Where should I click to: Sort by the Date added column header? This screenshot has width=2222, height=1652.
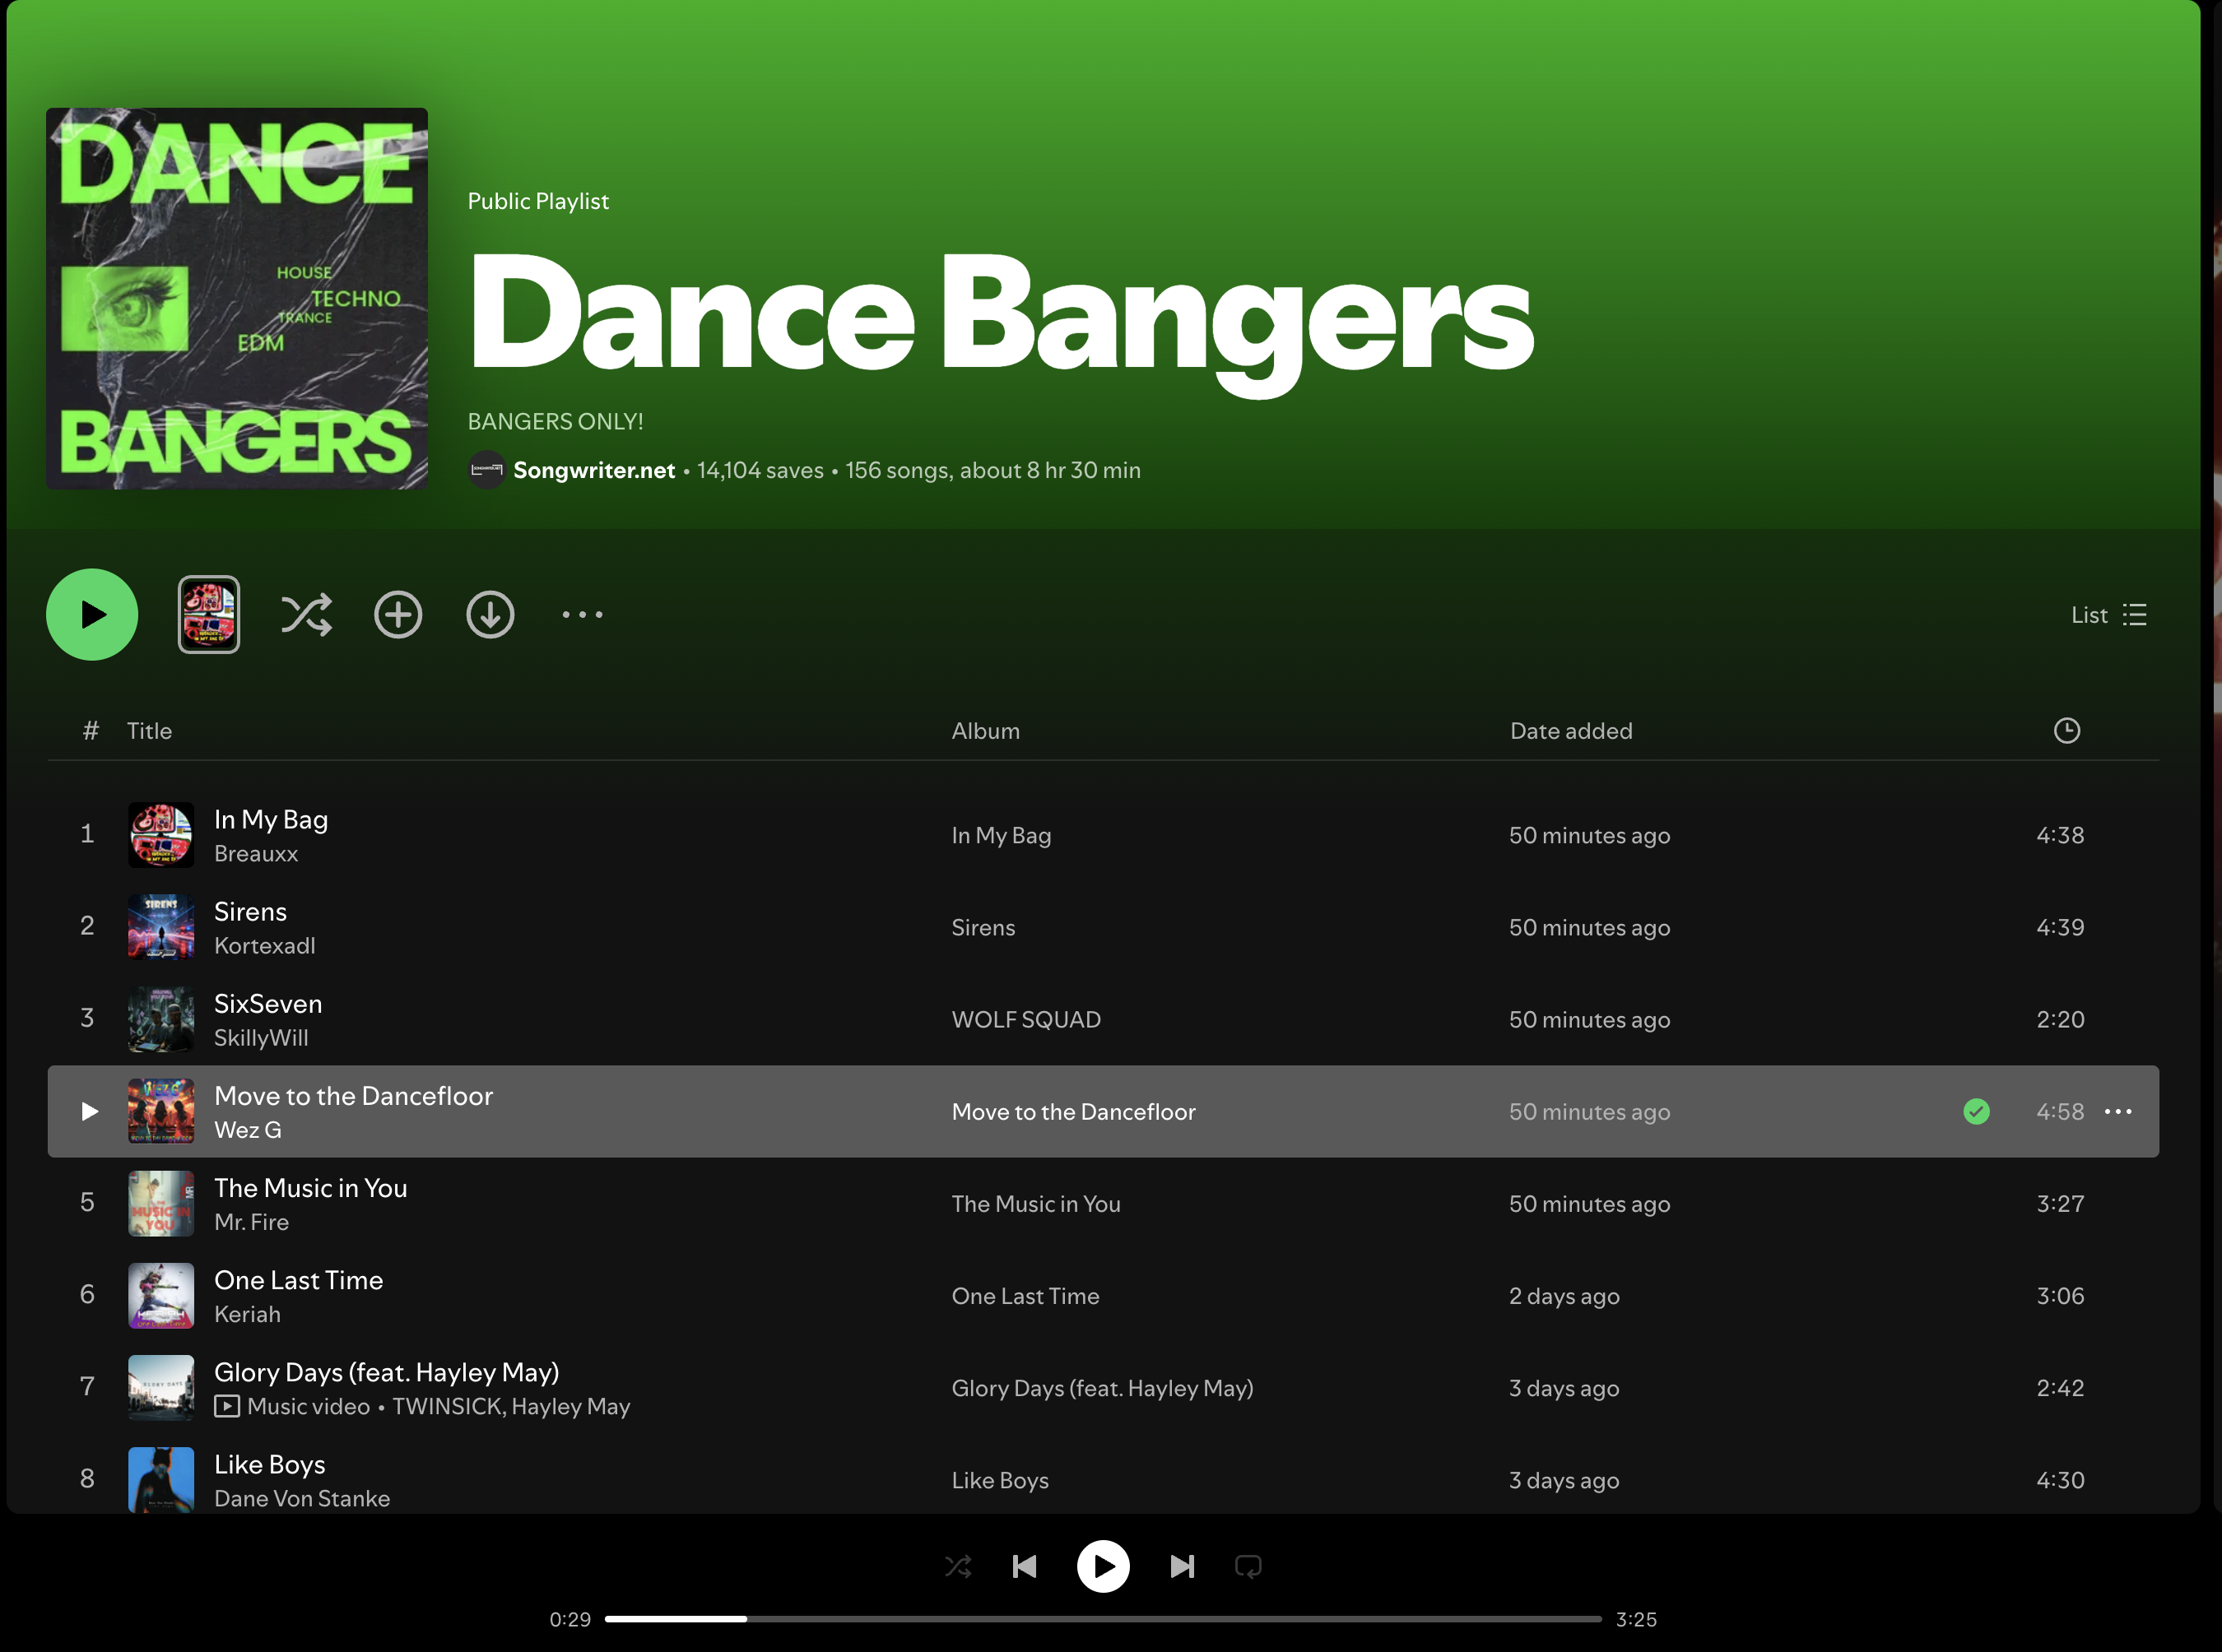coord(1569,730)
